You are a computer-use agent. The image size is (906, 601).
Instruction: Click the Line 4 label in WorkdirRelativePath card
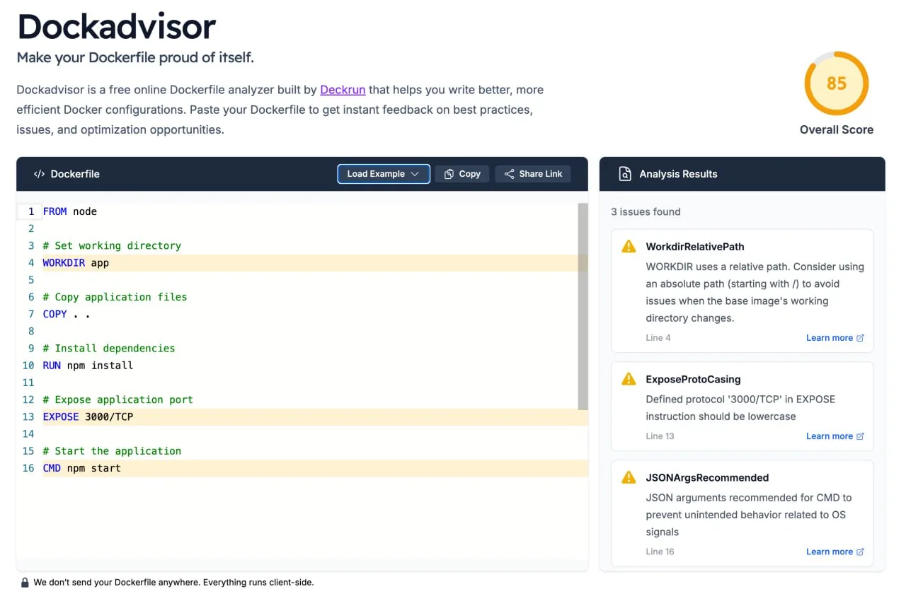point(658,338)
